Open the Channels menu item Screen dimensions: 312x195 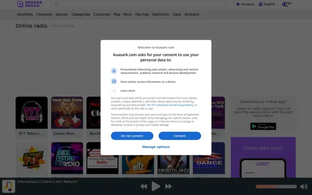44,15
